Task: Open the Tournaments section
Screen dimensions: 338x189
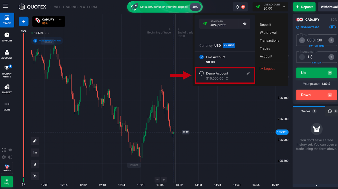Action: [x=7, y=71]
